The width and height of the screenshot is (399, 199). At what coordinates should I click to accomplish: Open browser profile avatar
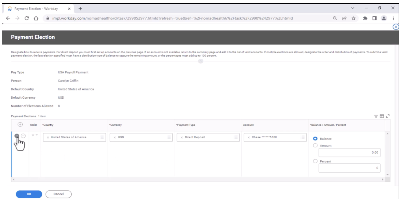[384, 18]
